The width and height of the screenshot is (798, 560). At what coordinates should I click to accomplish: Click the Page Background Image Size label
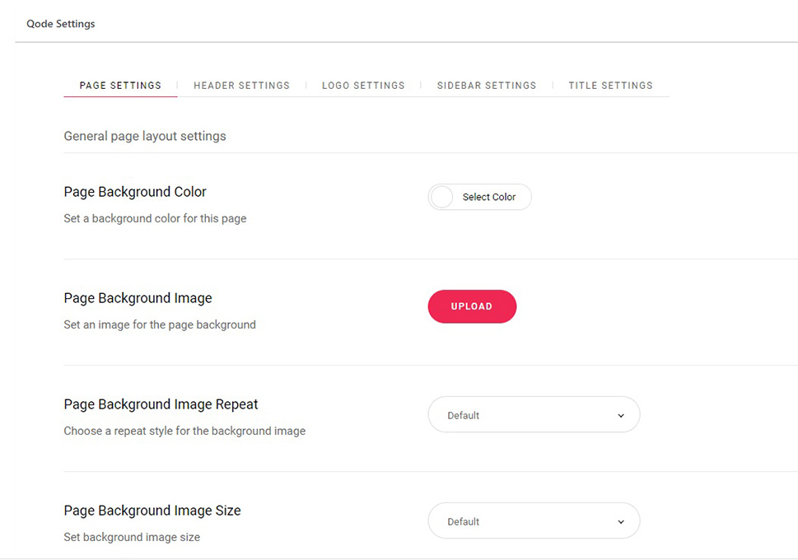point(152,510)
